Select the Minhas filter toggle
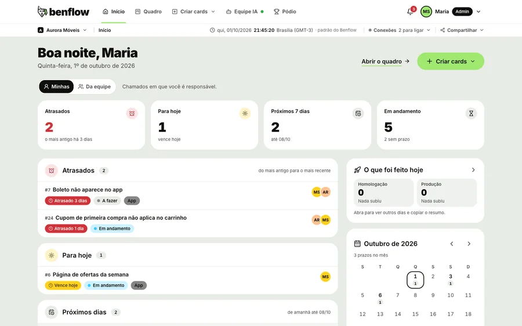The width and height of the screenshot is (522, 326). [56, 86]
